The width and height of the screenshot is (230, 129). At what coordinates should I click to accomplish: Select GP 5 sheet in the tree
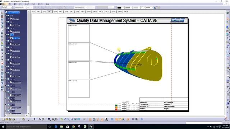tap(12, 48)
